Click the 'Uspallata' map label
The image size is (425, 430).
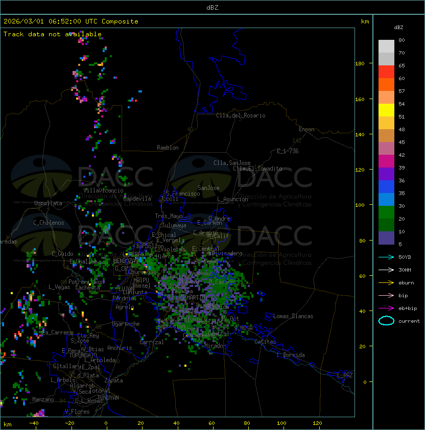point(48,203)
